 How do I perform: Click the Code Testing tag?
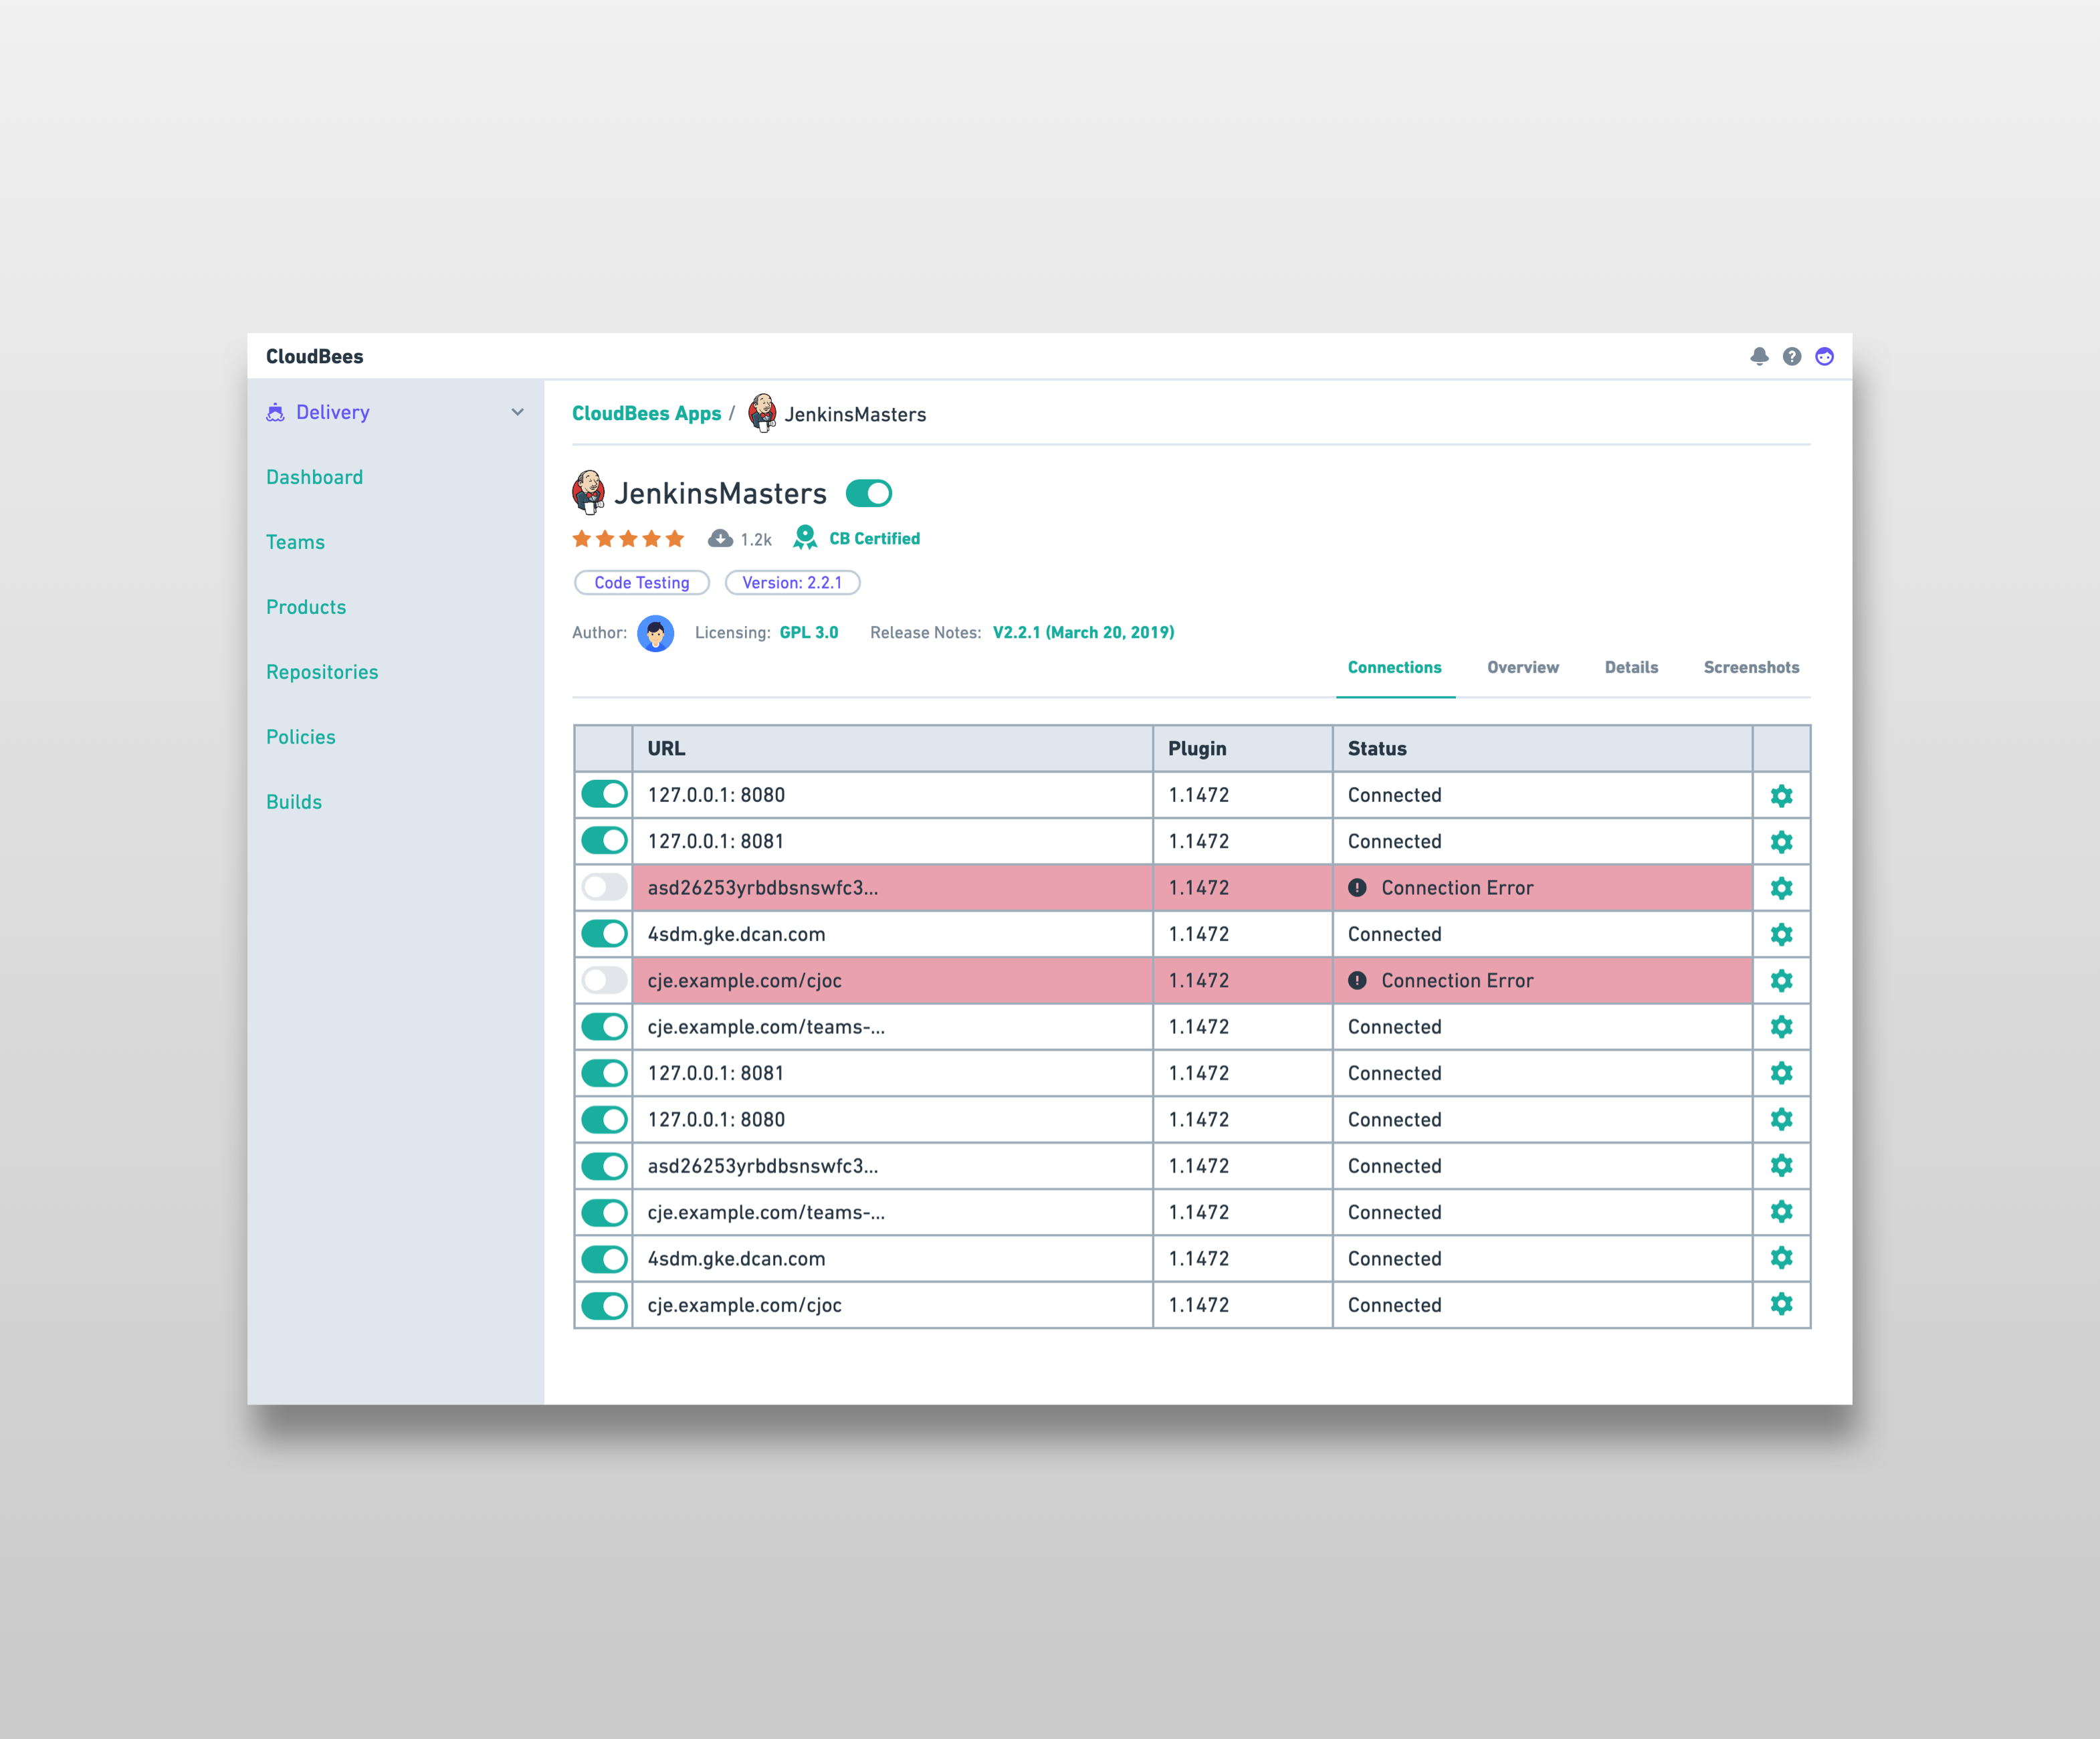642,582
